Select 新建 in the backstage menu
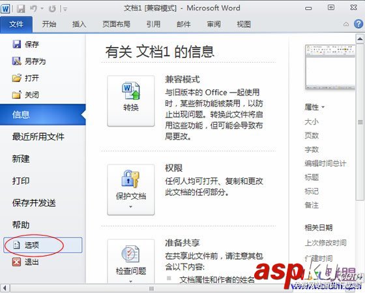 coord(21,159)
